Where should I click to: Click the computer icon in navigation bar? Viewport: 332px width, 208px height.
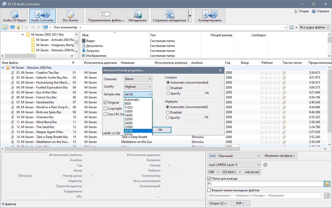click(x=12, y=27)
